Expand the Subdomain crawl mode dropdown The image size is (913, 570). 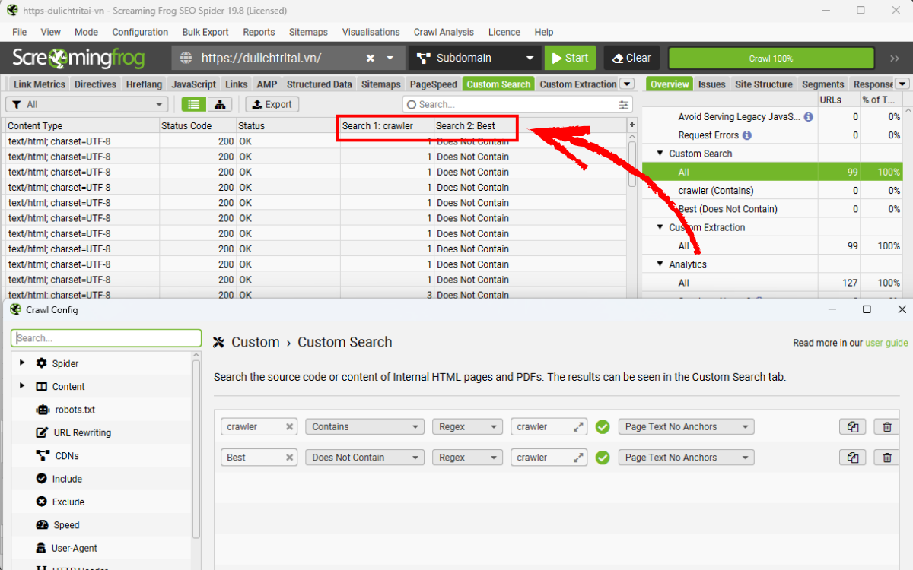click(530, 59)
